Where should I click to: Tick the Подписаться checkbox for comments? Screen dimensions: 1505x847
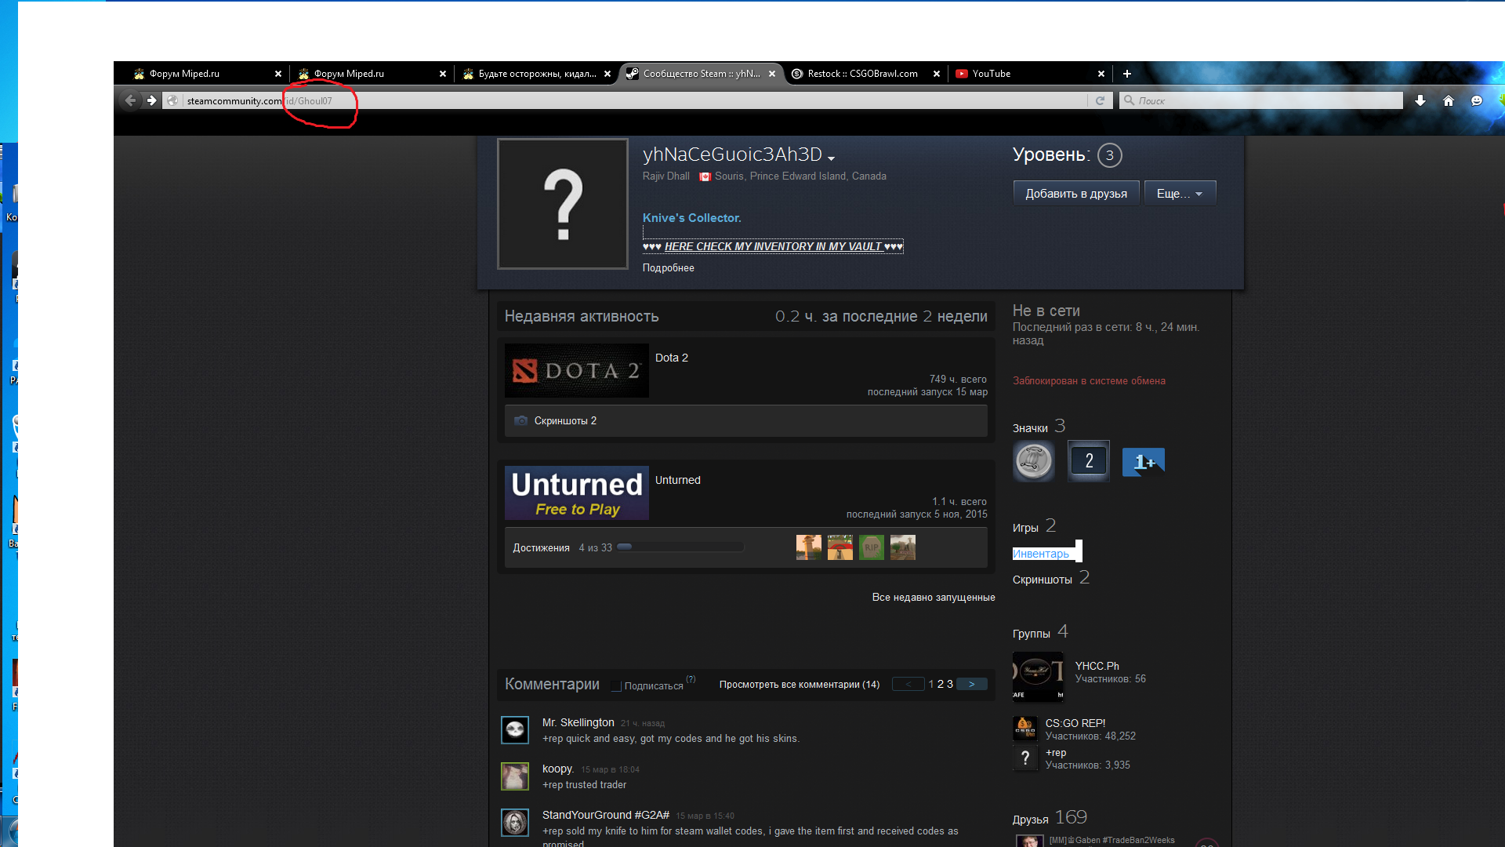(616, 686)
